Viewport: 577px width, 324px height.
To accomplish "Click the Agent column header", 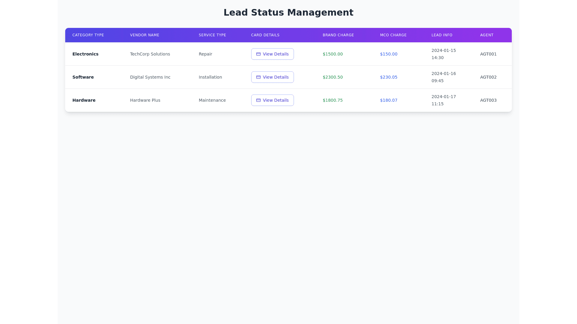I will coord(487,35).
